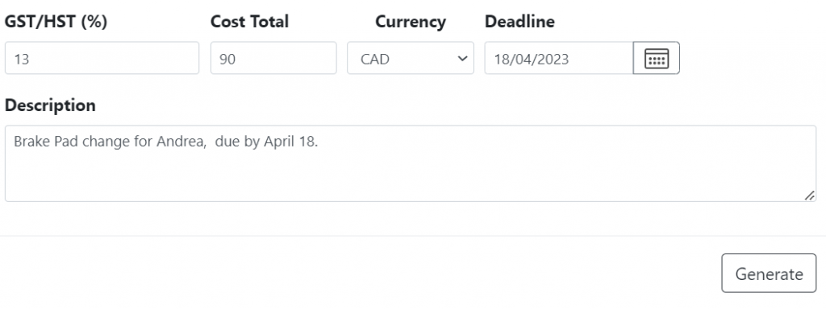Click the Currency label text
Screen dimensions: 826x309
pos(411,22)
